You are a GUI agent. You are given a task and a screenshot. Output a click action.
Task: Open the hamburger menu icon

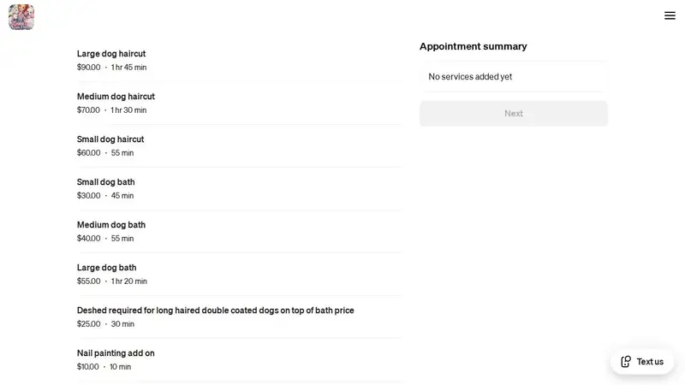point(670,15)
